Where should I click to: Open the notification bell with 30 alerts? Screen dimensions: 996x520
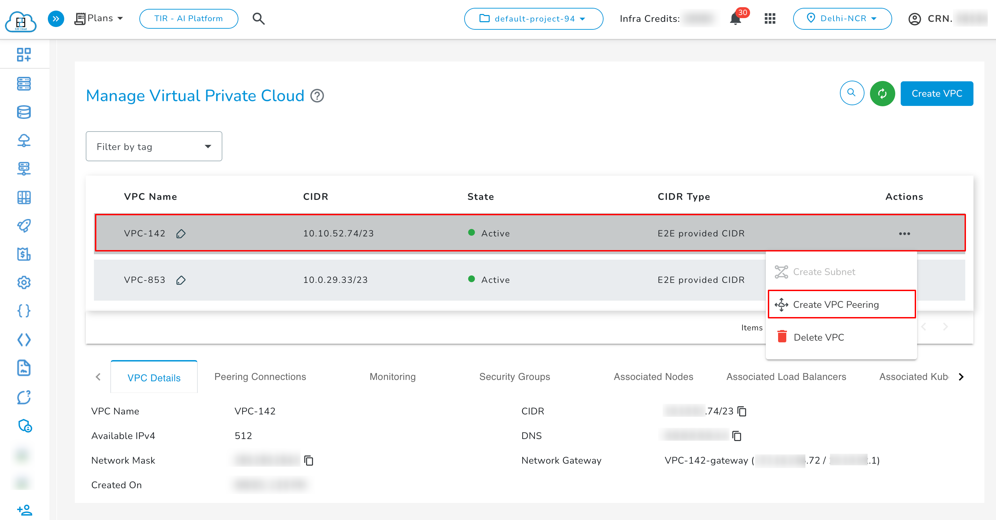coord(735,18)
